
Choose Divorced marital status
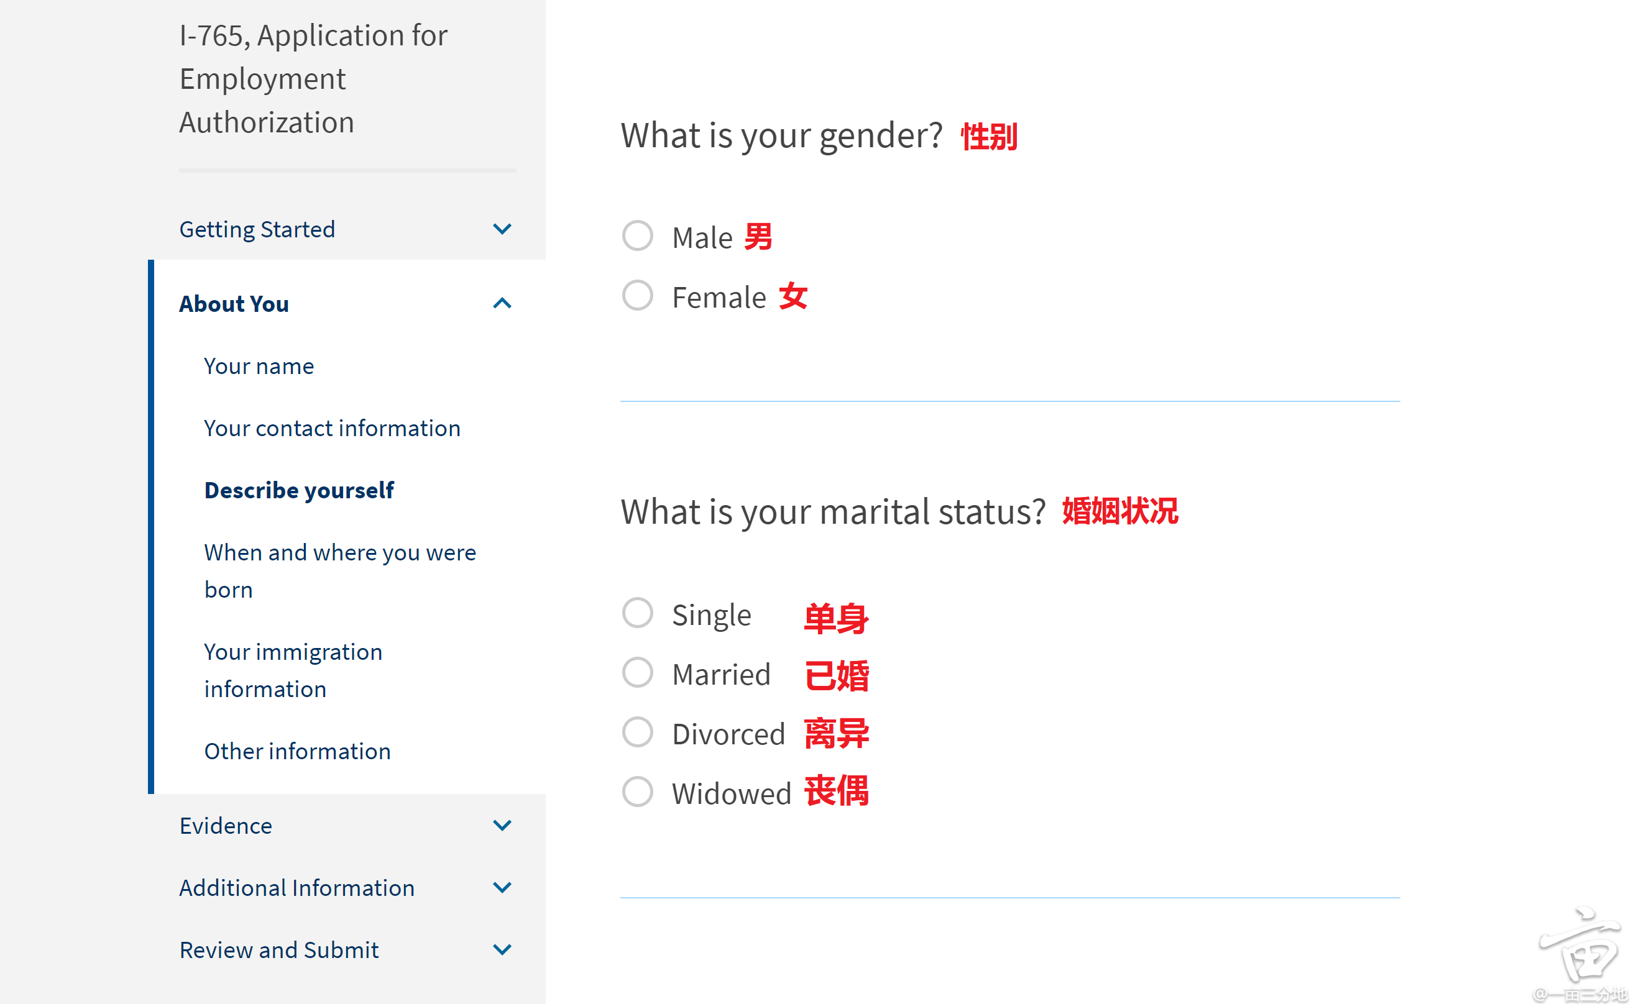[x=637, y=732]
